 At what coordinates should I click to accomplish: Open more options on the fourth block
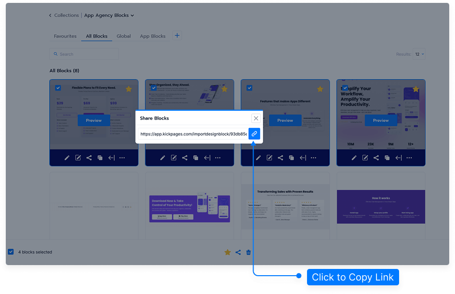pyautogui.click(x=409, y=158)
